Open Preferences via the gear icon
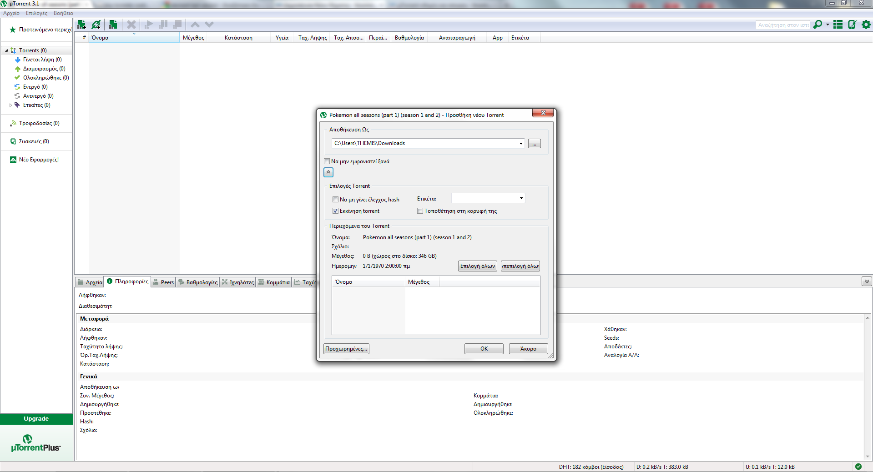 coord(866,25)
